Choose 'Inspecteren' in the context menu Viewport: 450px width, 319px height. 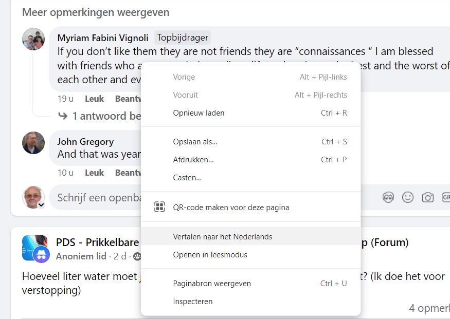[x=193, y=302]
